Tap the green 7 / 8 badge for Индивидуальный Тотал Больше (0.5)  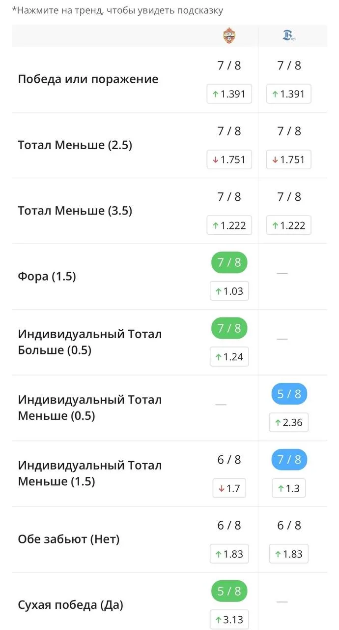click(x=229, y=328)
